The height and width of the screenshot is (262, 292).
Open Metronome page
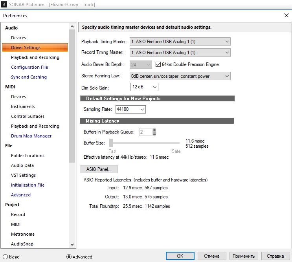coord(23,234)
